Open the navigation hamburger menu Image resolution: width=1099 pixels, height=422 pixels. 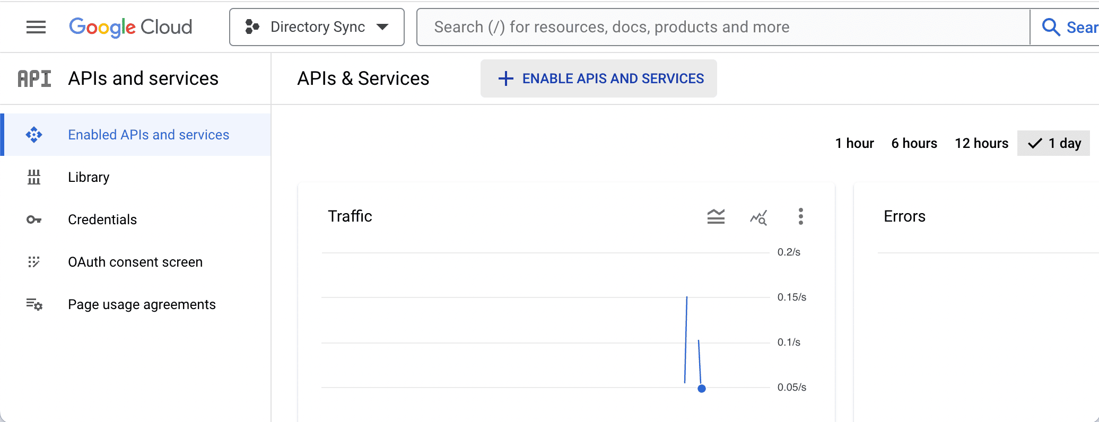[x=36, y=27]
